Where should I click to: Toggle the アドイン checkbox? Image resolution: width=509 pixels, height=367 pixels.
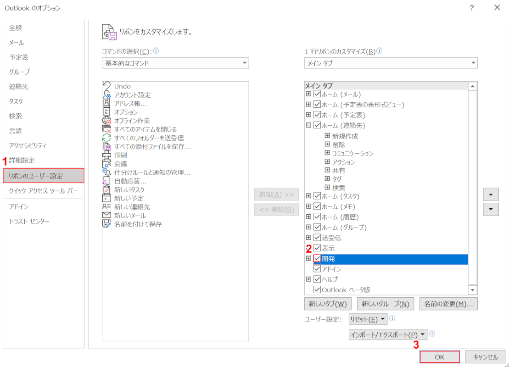pyautogui.click(x=317, y=269)
